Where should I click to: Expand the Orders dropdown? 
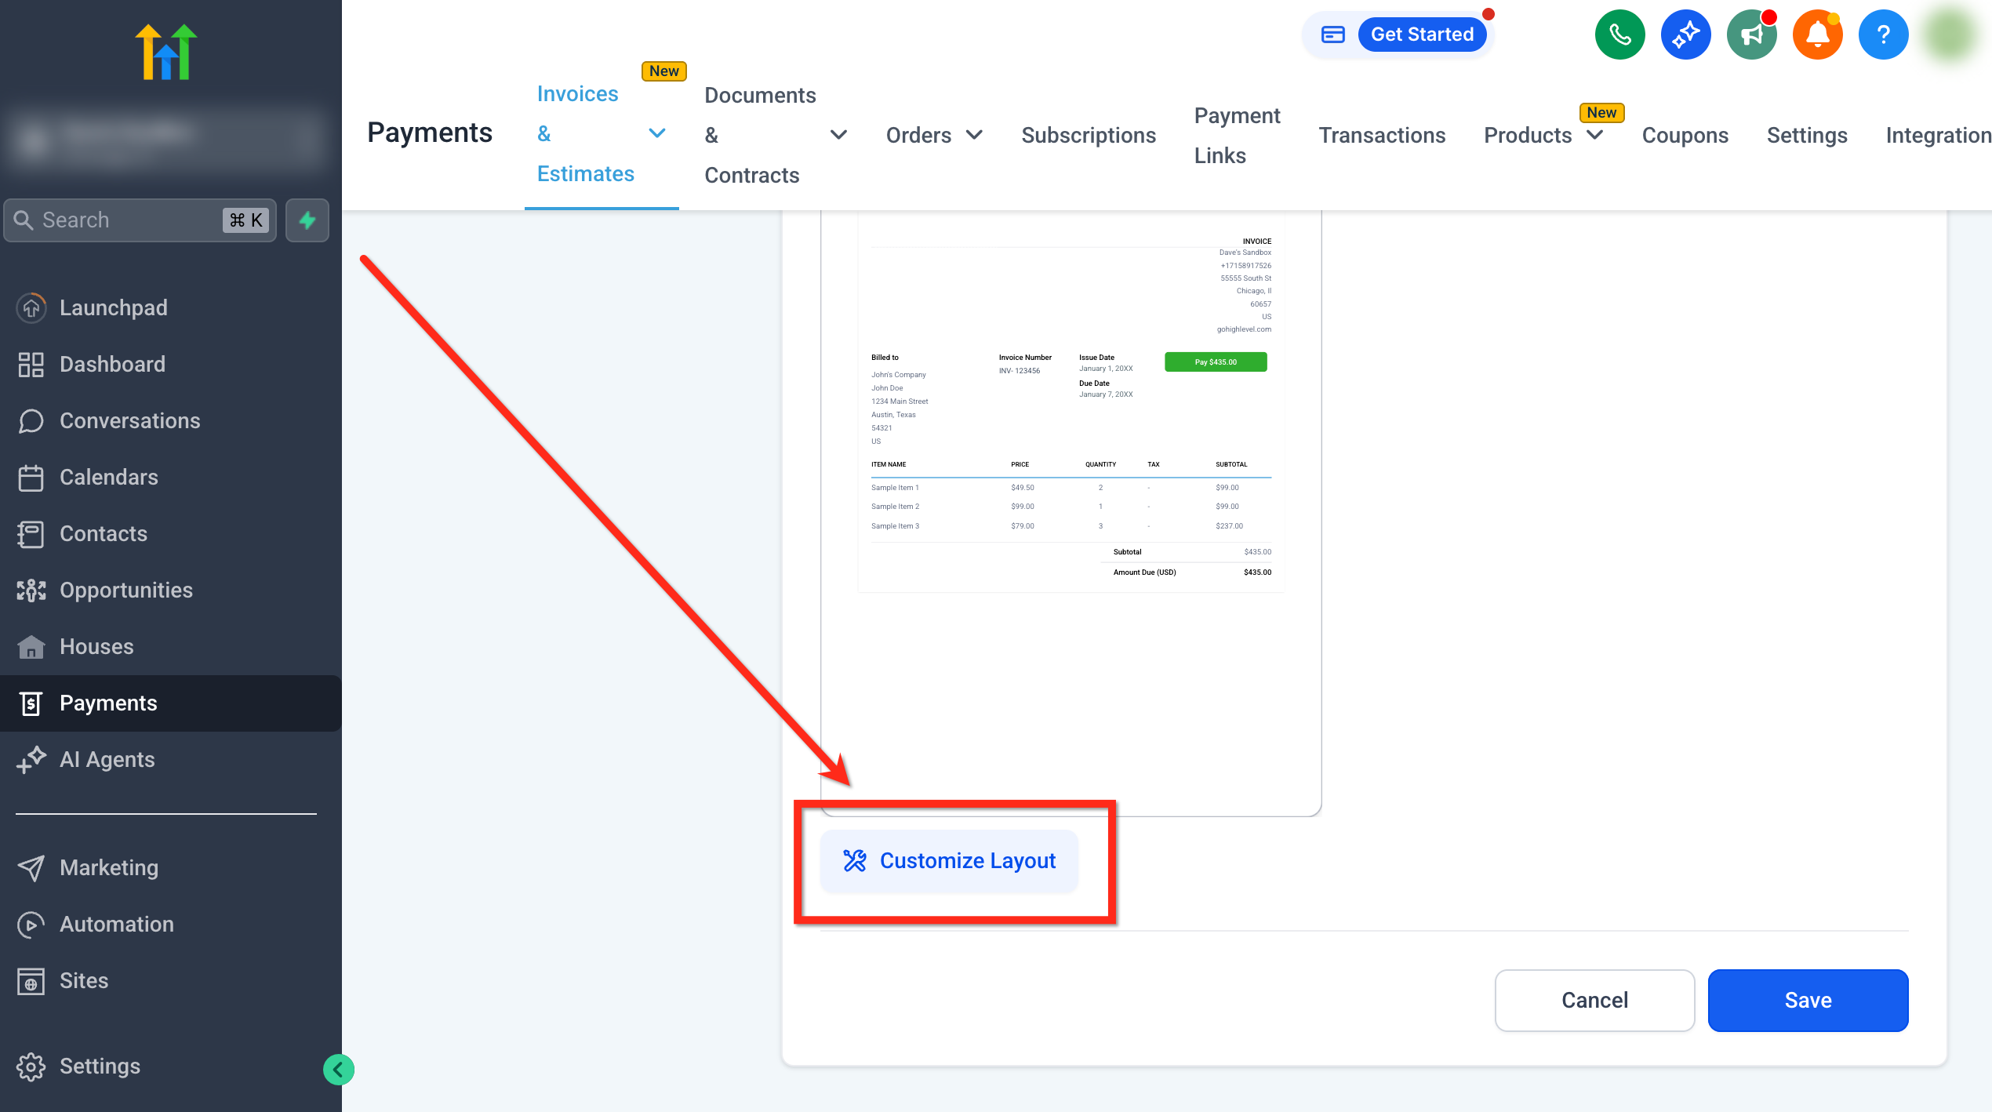pyautogui.click(x=974, y=135)
